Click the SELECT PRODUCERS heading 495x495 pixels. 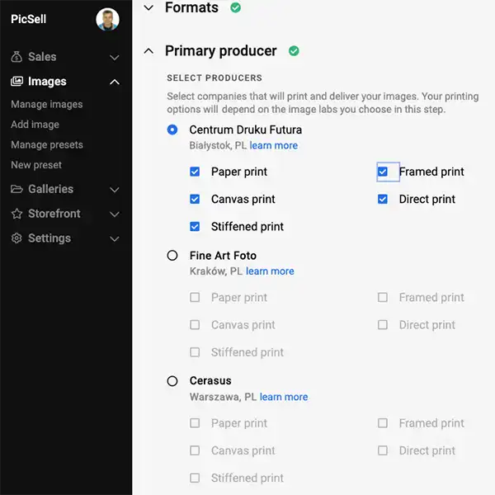214,78
